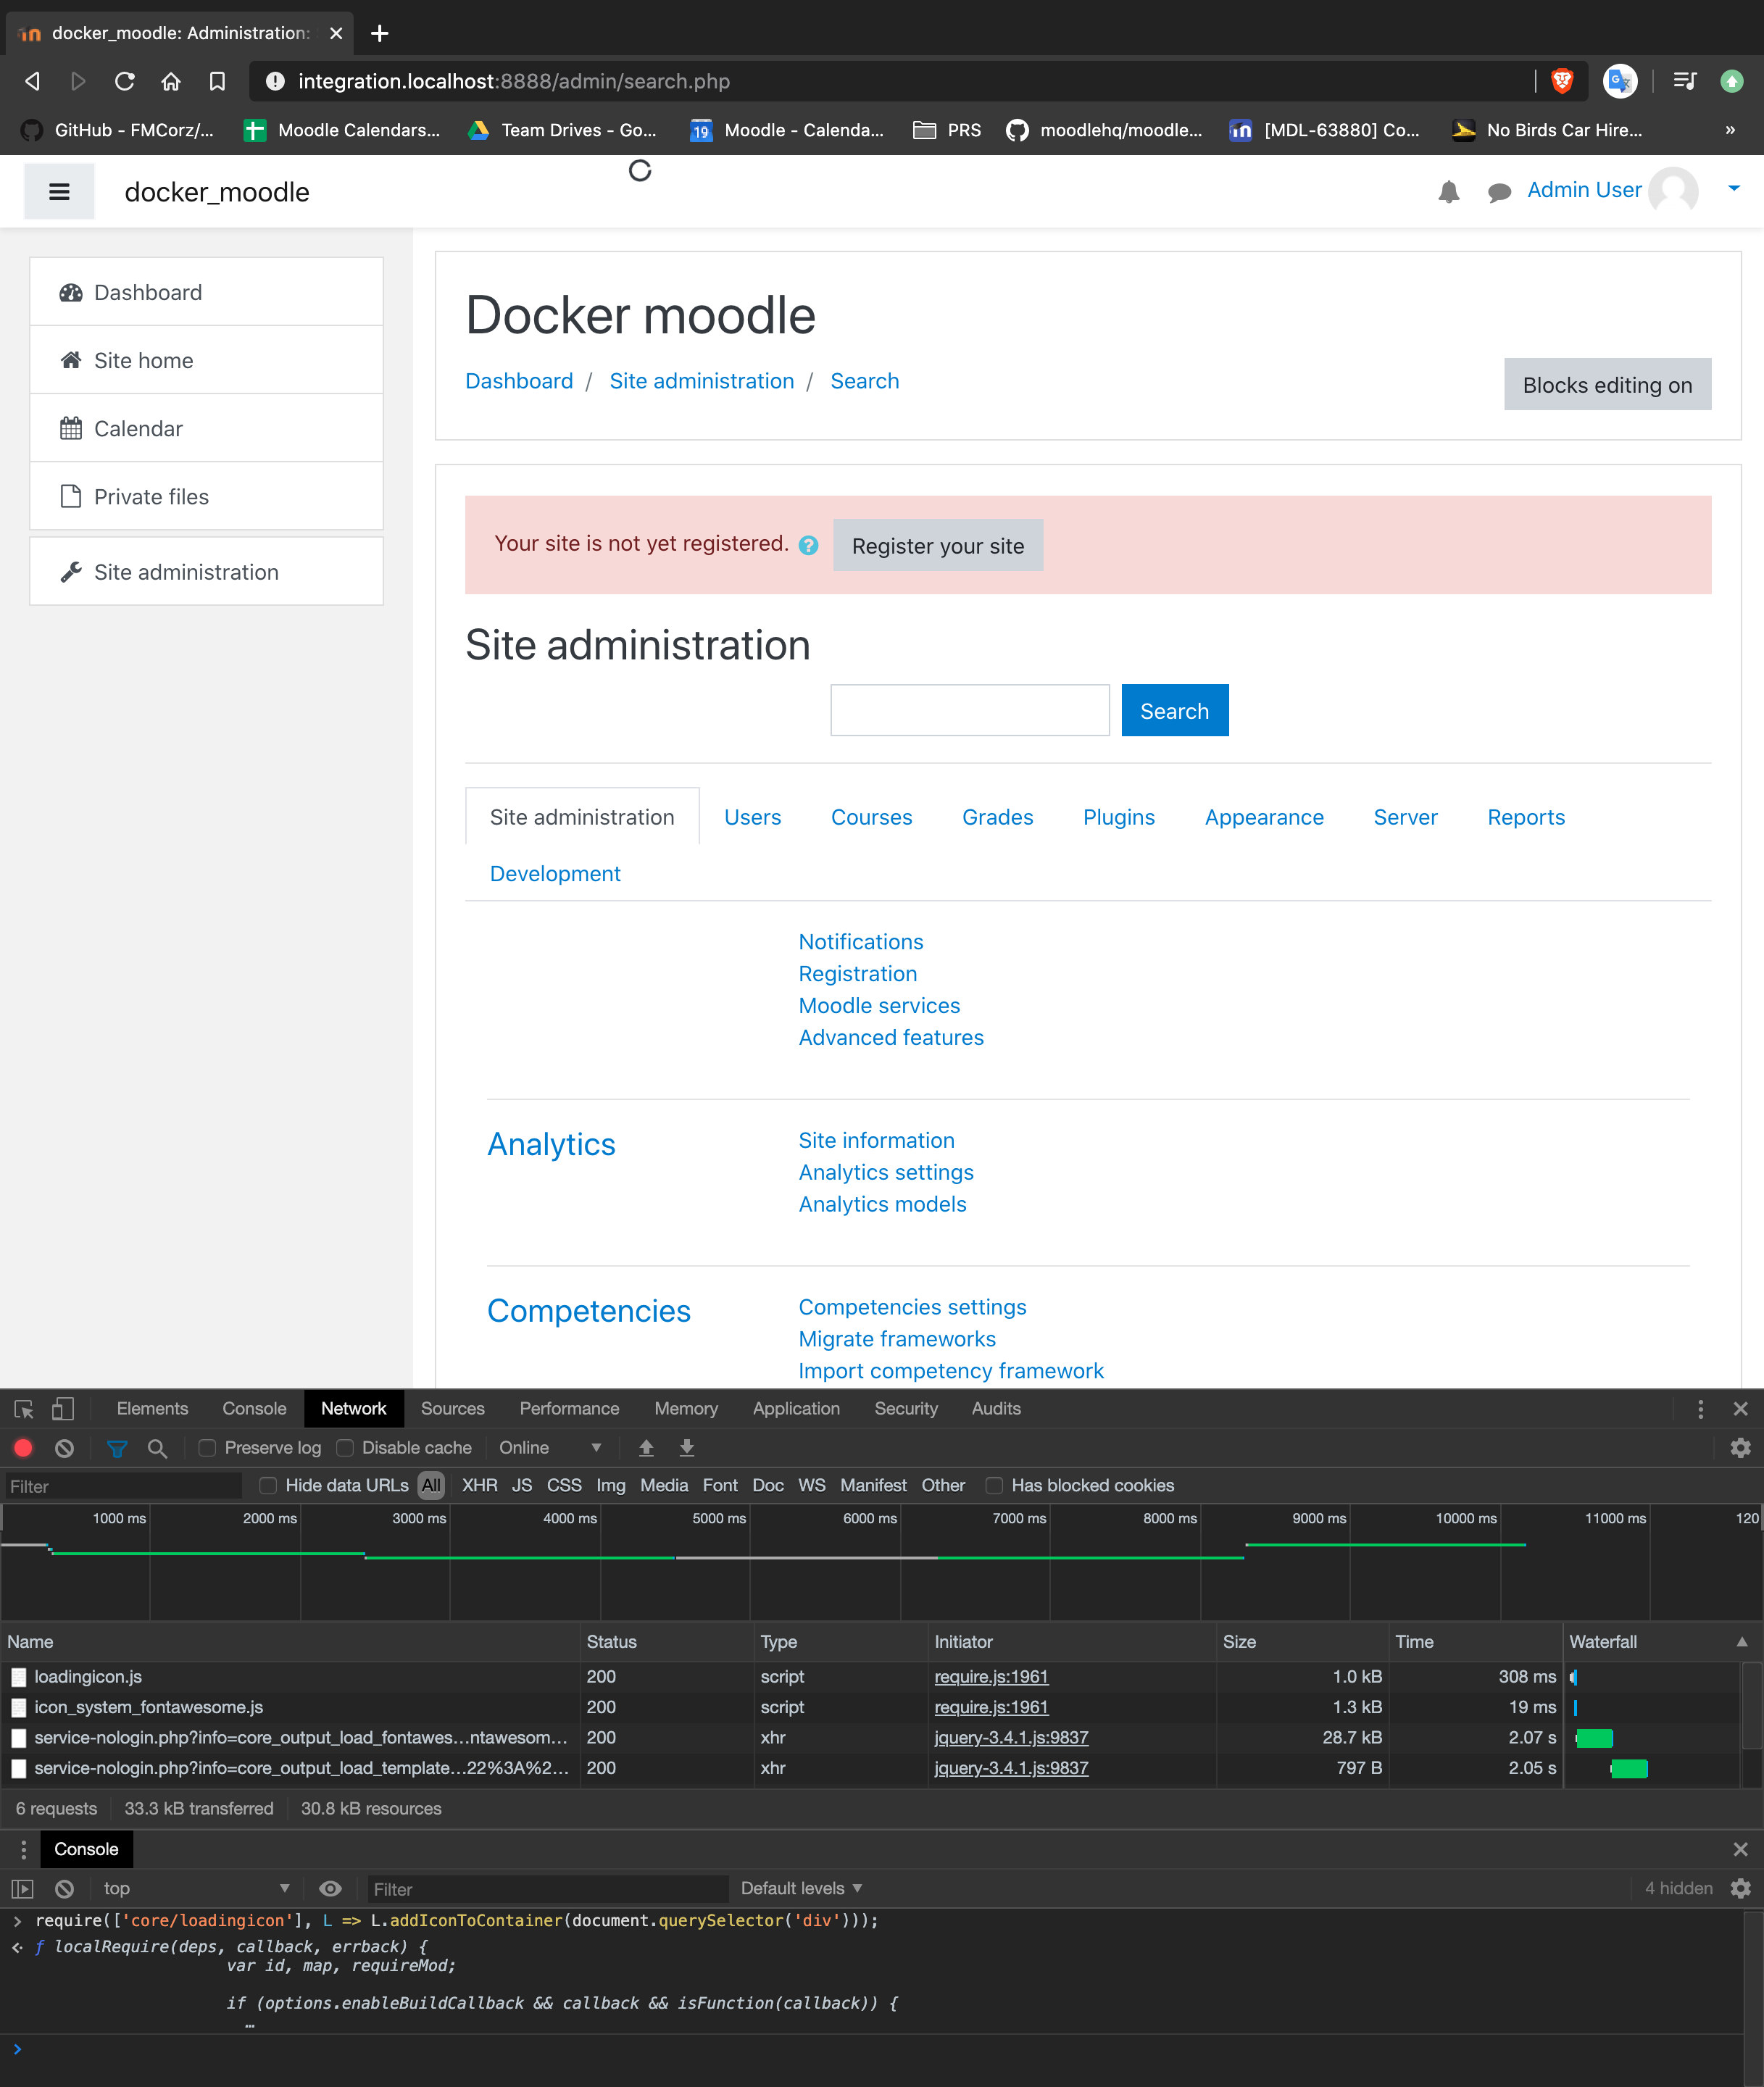Select the All request type filter
This screenshot has width=1764, height=2087.
click(x=431, y=1486)
